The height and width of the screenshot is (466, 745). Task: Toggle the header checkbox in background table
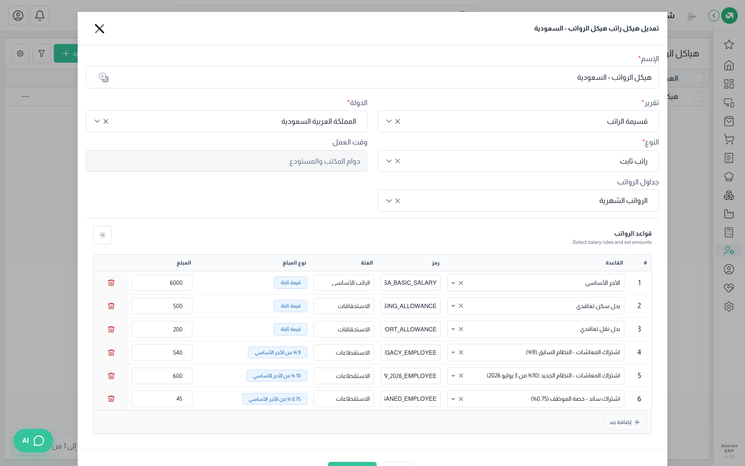(699, 78)
